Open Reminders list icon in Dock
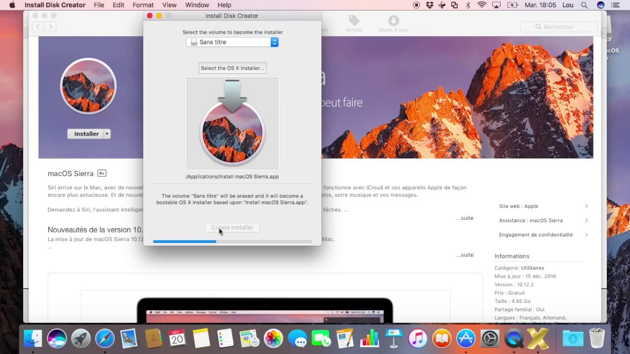The image size is (630, 354). coord(225,338)
